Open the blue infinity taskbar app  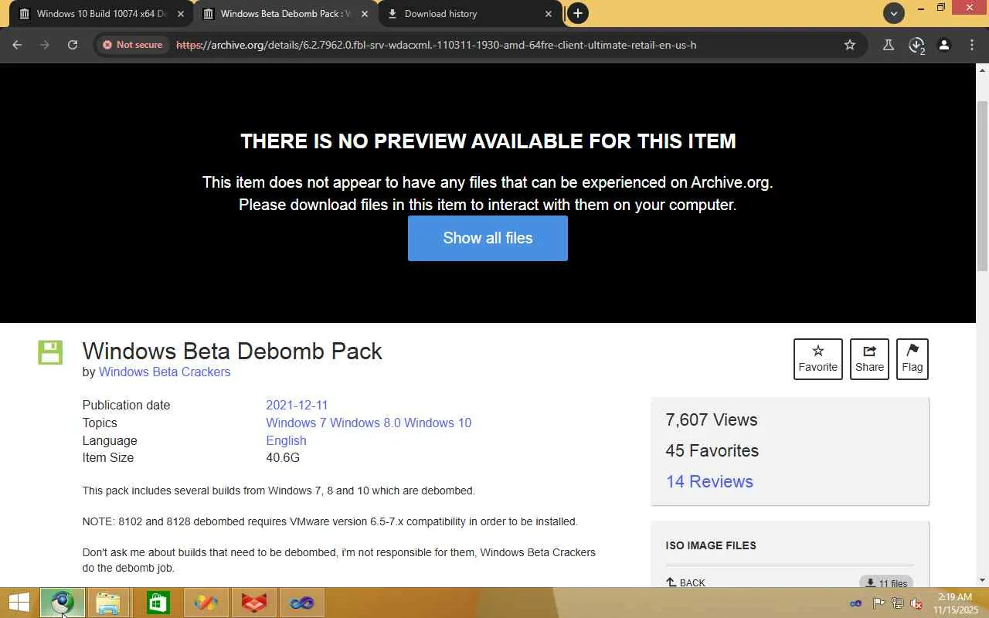301,603
